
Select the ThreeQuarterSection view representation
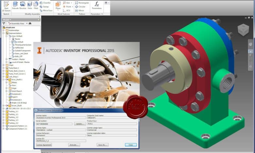click(23, 45)
